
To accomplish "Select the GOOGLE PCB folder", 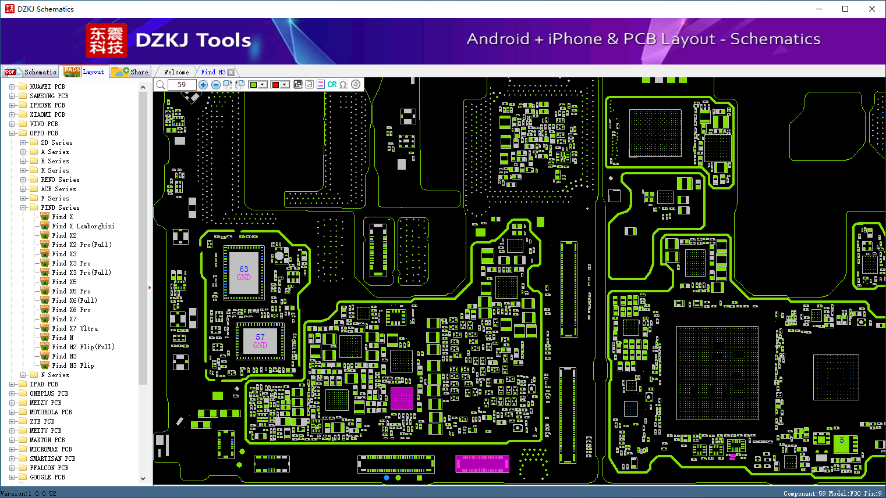I will [x=47, y=477].
